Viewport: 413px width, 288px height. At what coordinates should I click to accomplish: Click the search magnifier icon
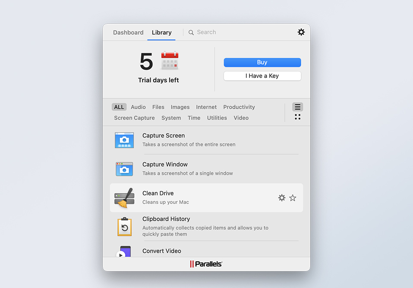191,32
